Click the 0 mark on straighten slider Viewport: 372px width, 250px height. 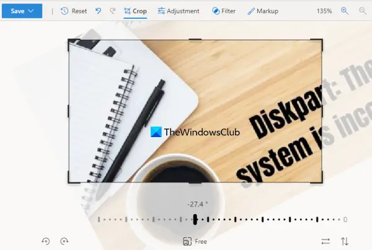(345, 220)
